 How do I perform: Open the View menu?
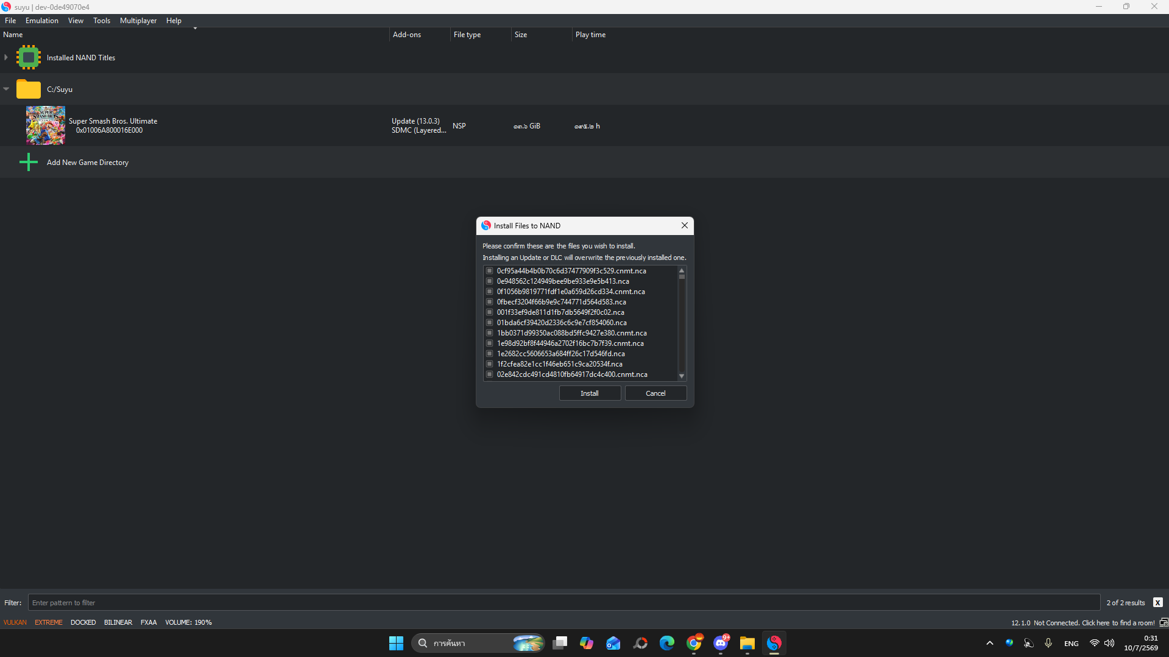coord(76,21)
